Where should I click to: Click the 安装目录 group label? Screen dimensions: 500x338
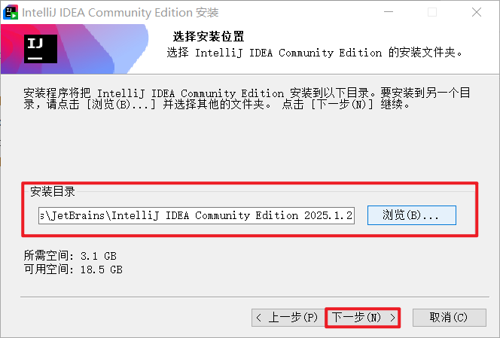pyautogui.click(x=53, y=191)
